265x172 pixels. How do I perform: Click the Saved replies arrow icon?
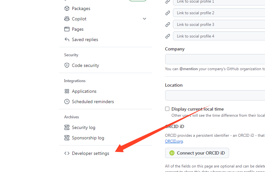(67, 39)
